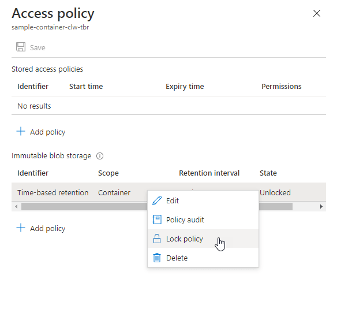The image size is (337, 331).
Task: Click the info icon beside Immutable blob storage
Action: coord(100,156)
